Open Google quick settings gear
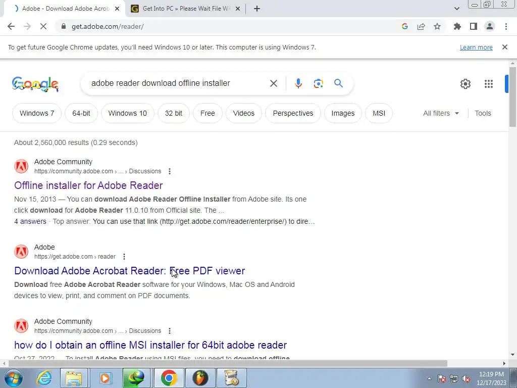 (x=465, y=84)
